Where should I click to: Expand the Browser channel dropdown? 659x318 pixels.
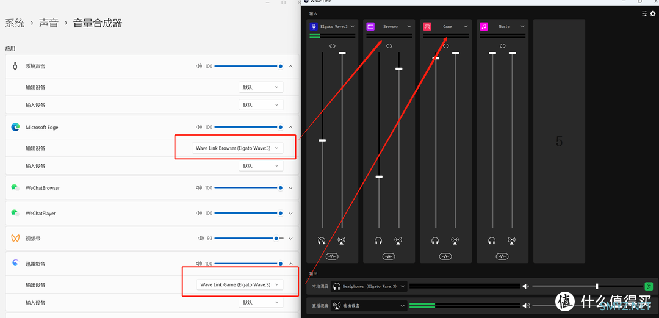click(x=409, y=26)
